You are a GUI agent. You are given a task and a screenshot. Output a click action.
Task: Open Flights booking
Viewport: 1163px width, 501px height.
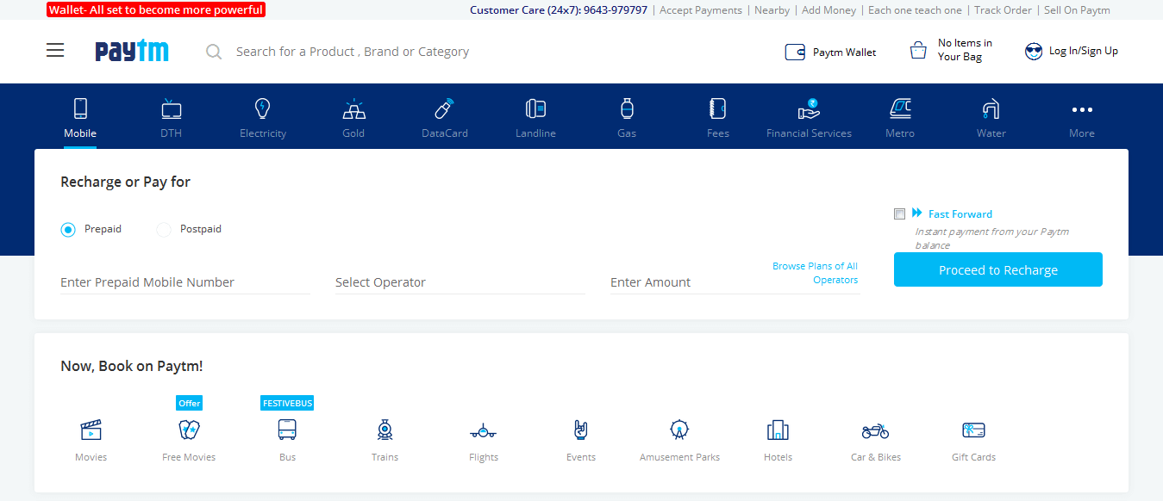pos(484,440)
